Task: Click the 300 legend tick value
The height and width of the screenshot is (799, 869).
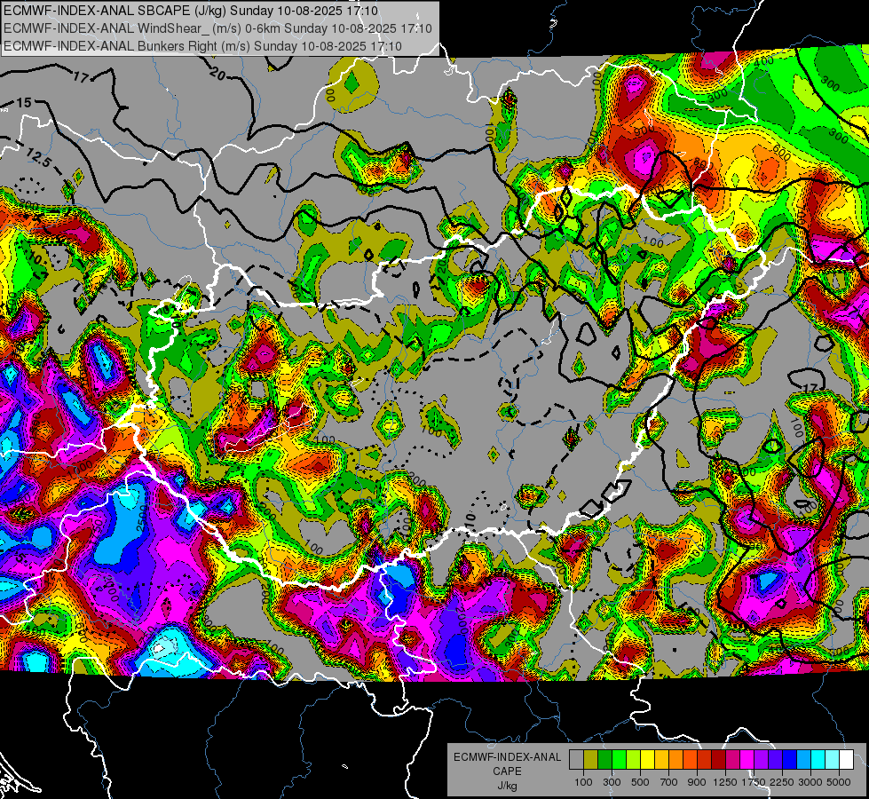Action: pyautogui.click(x=612, y=782)
